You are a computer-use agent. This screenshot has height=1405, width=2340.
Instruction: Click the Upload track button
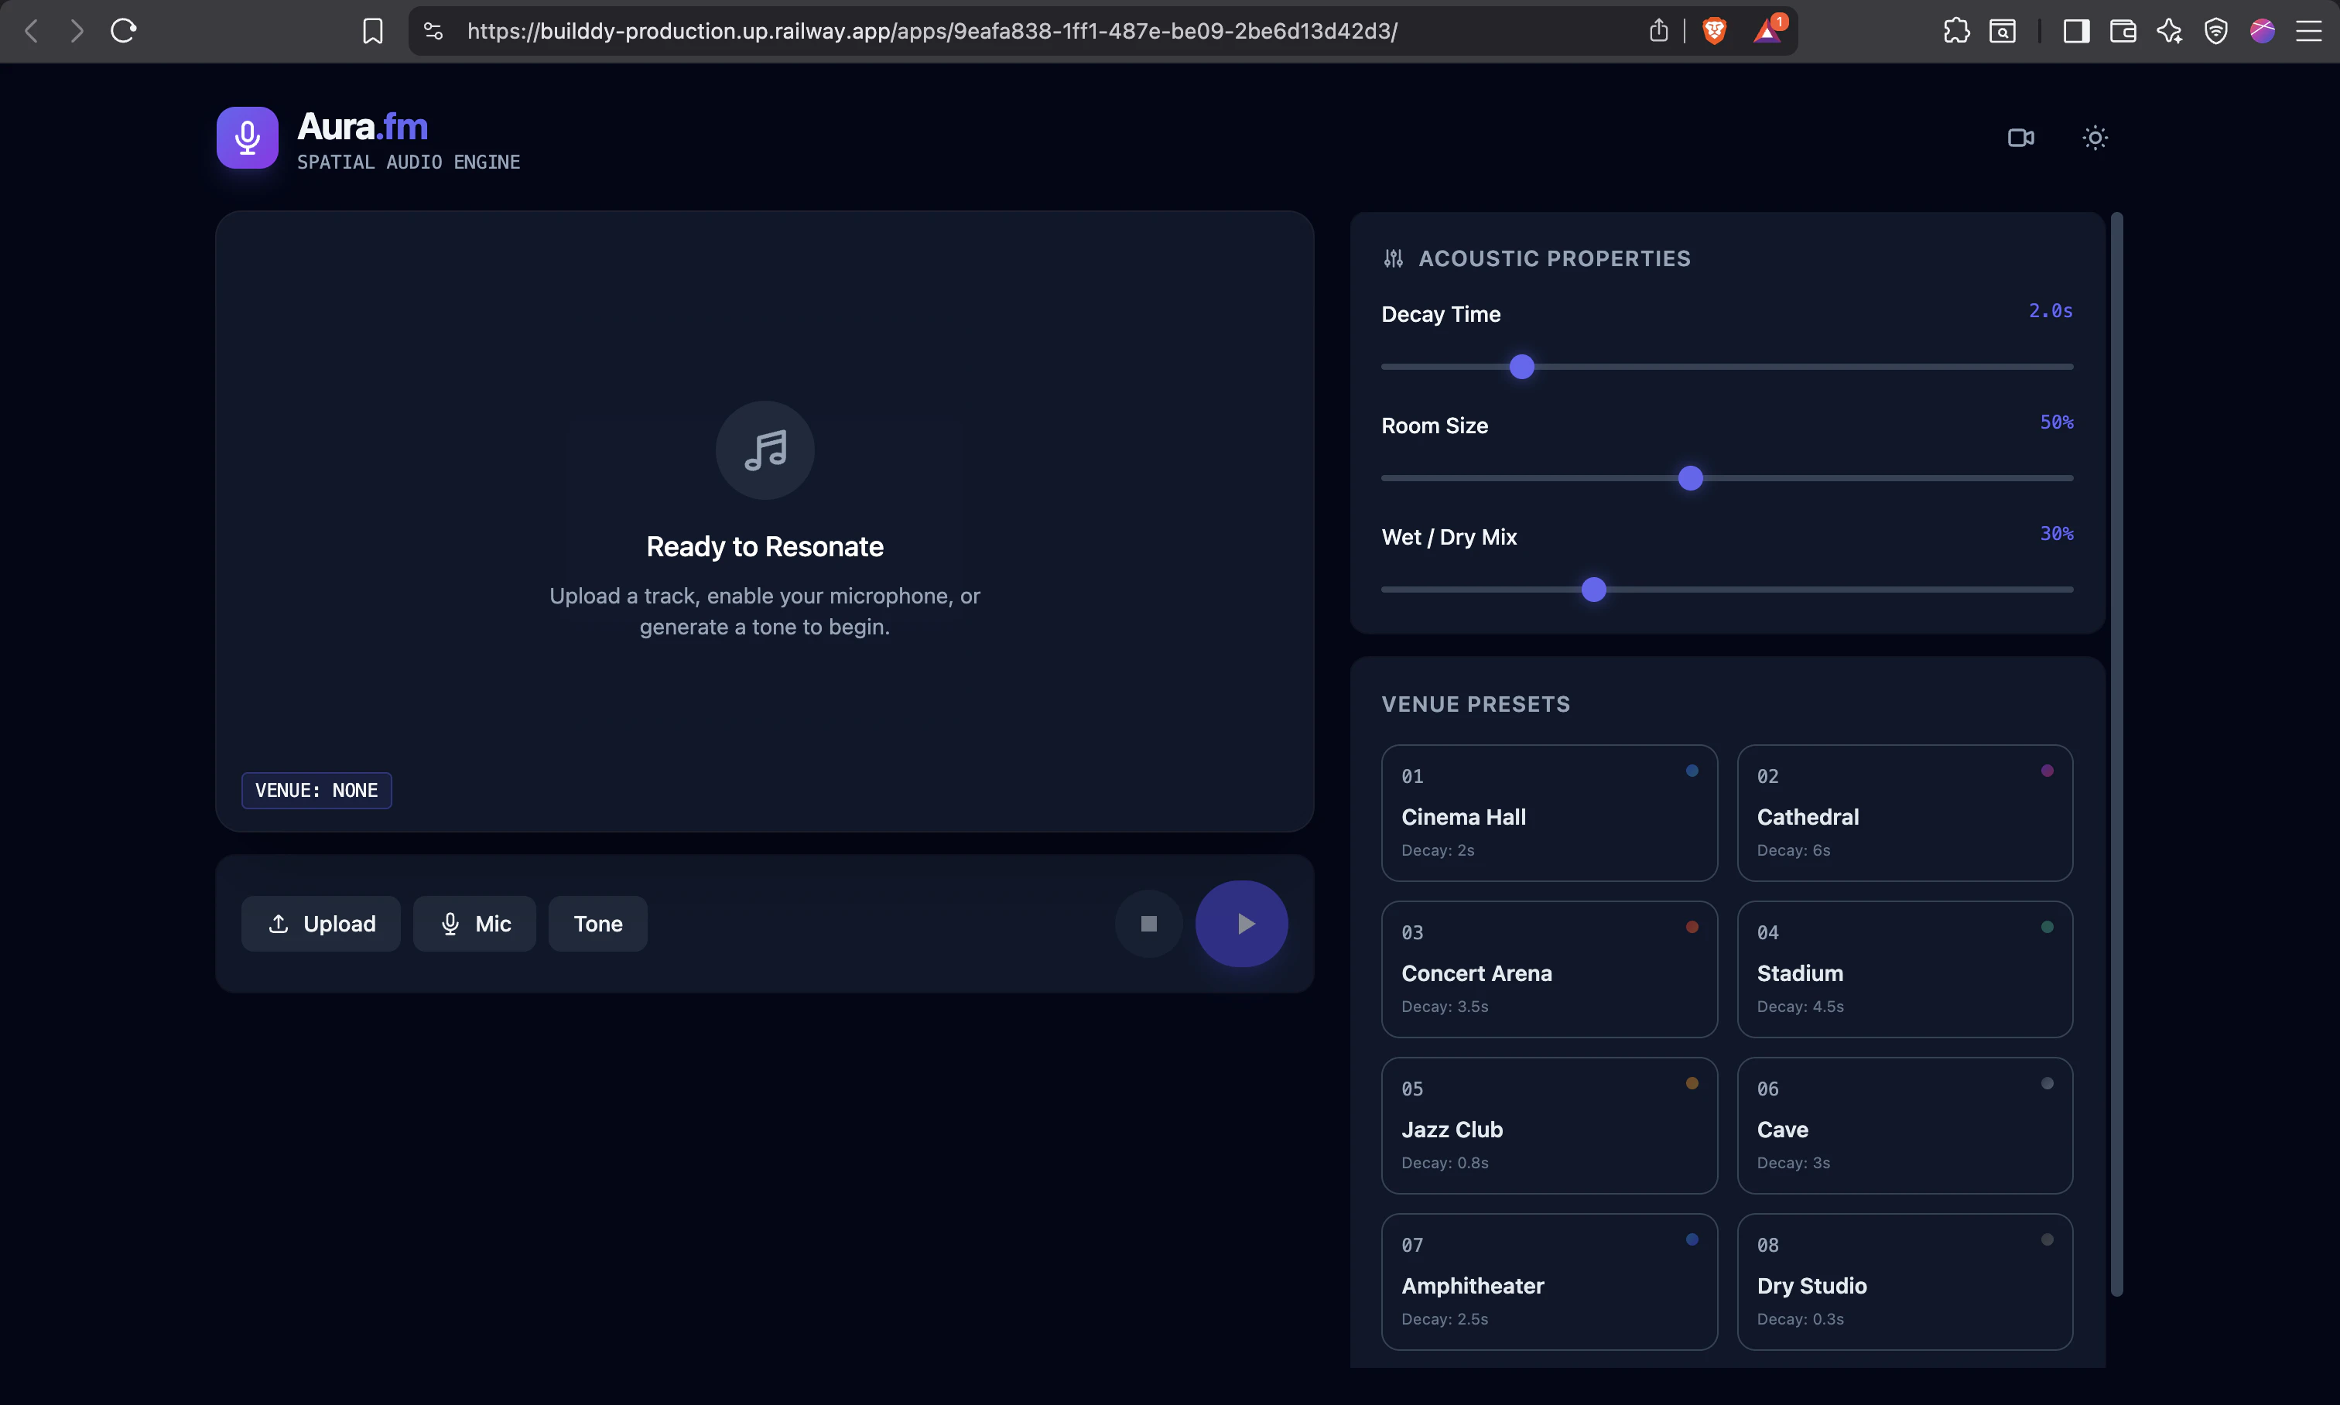321,924
